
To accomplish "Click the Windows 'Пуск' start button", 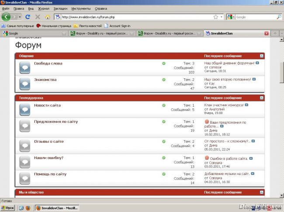I will point(7,208).
